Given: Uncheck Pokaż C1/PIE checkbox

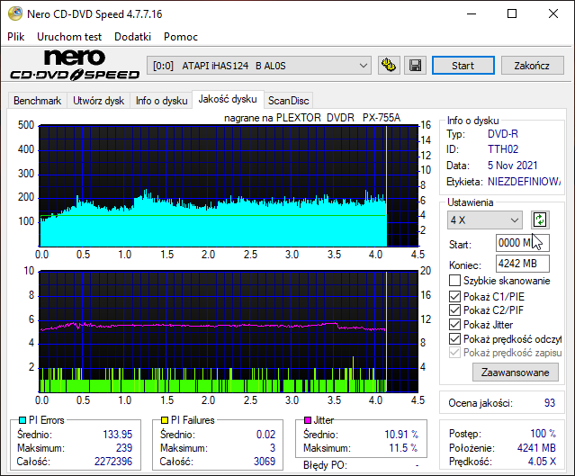Looking at the screenshot, I should pyautogui.click(x=454, y=296).
